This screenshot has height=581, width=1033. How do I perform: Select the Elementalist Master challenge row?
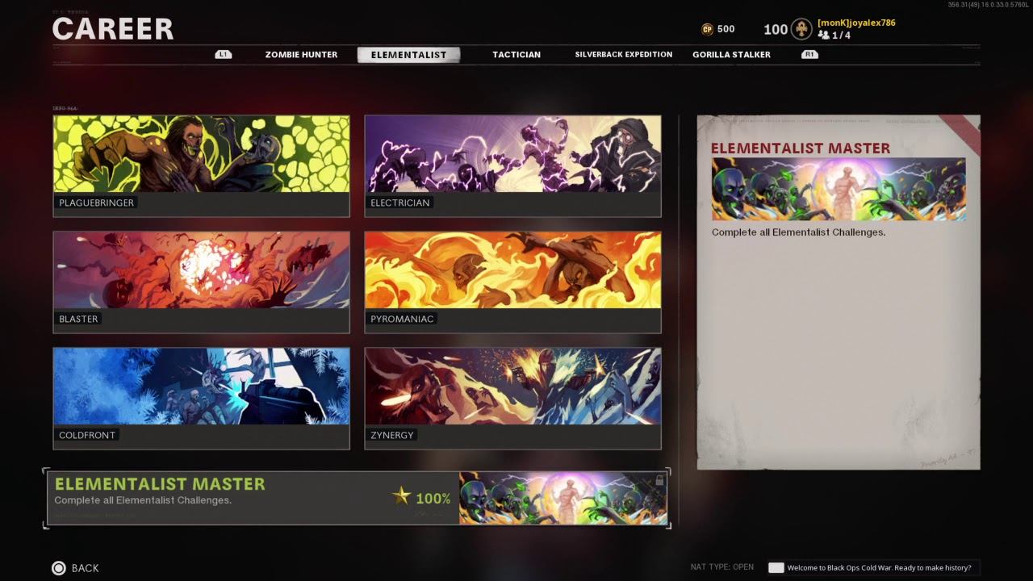click(357, 498)
